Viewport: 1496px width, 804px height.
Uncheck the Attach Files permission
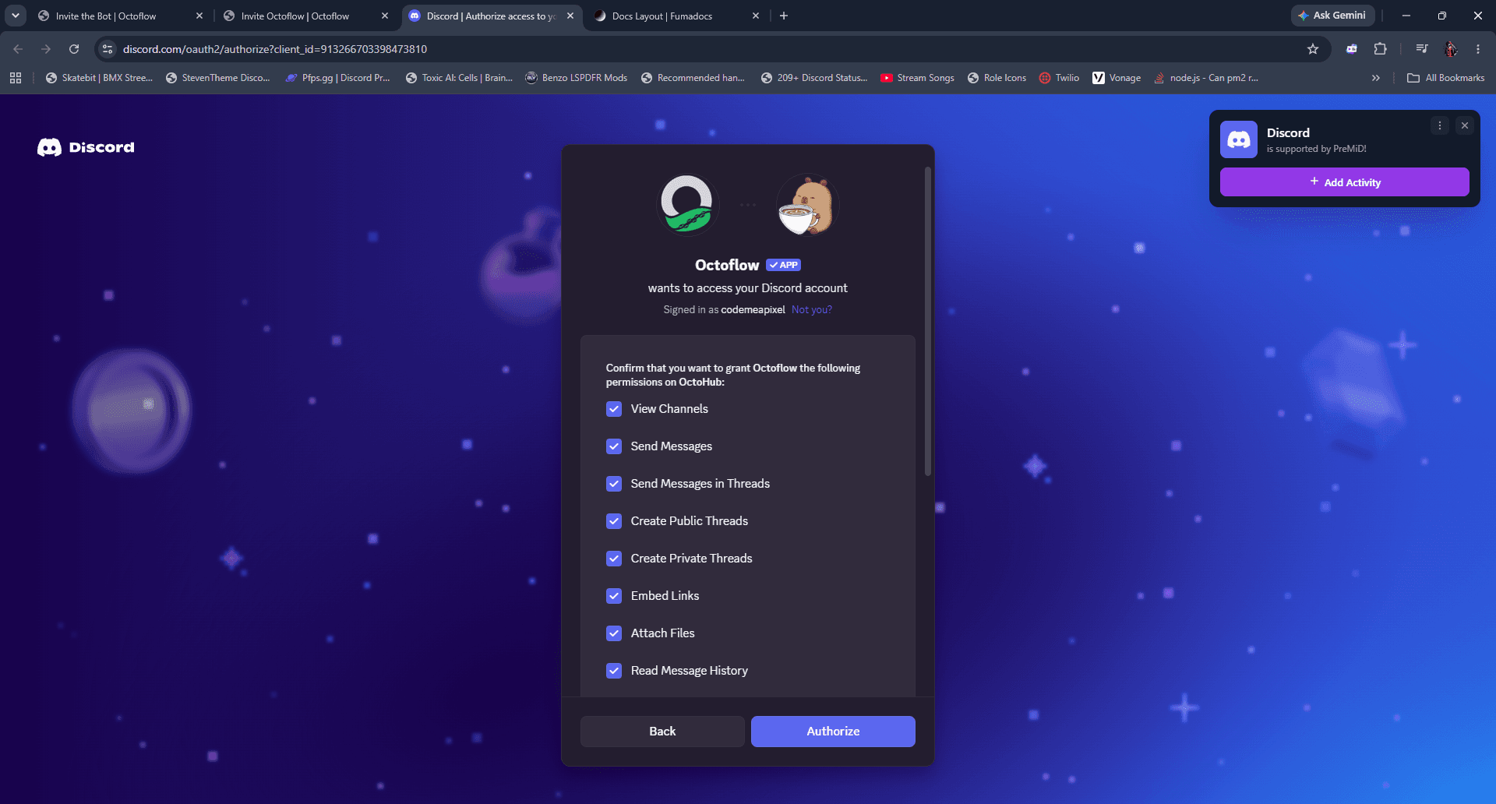pyautogui.click(x=614, y=633)
